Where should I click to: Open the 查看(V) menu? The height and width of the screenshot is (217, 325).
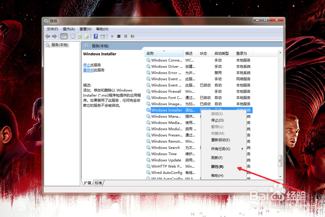85,29
